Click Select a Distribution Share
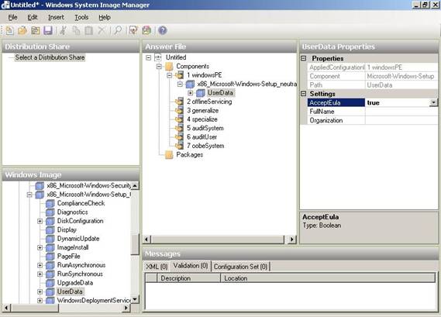This screenshot has height=317, width=441. [50, 57]
